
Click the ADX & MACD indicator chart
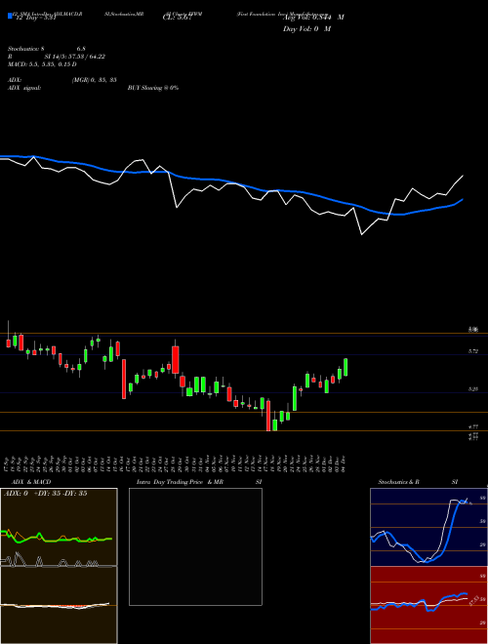(59, 566)
